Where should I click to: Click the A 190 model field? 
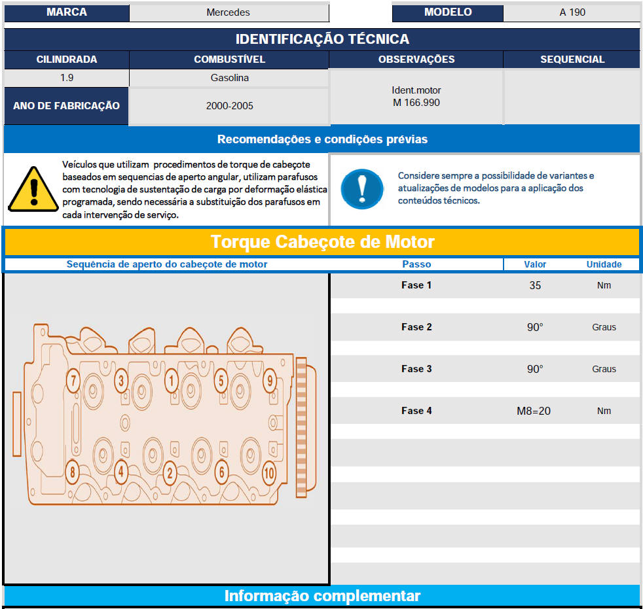[572, 12]
